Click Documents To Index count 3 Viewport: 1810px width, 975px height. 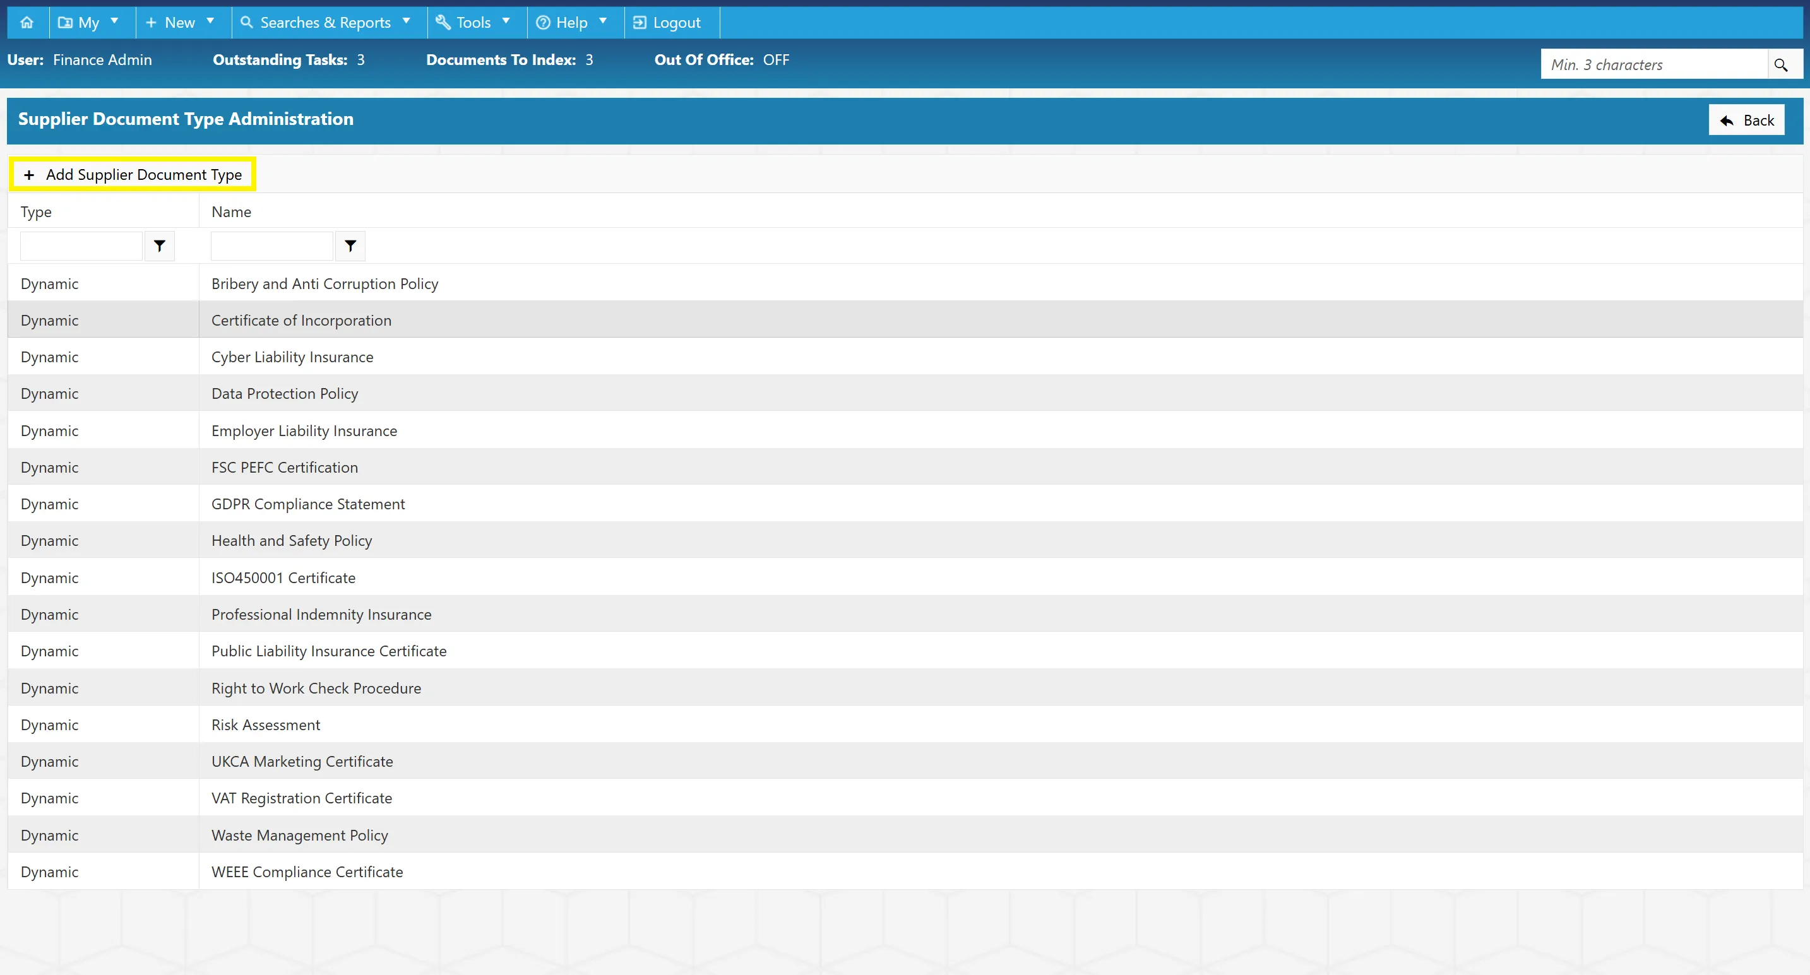(589, 60)
